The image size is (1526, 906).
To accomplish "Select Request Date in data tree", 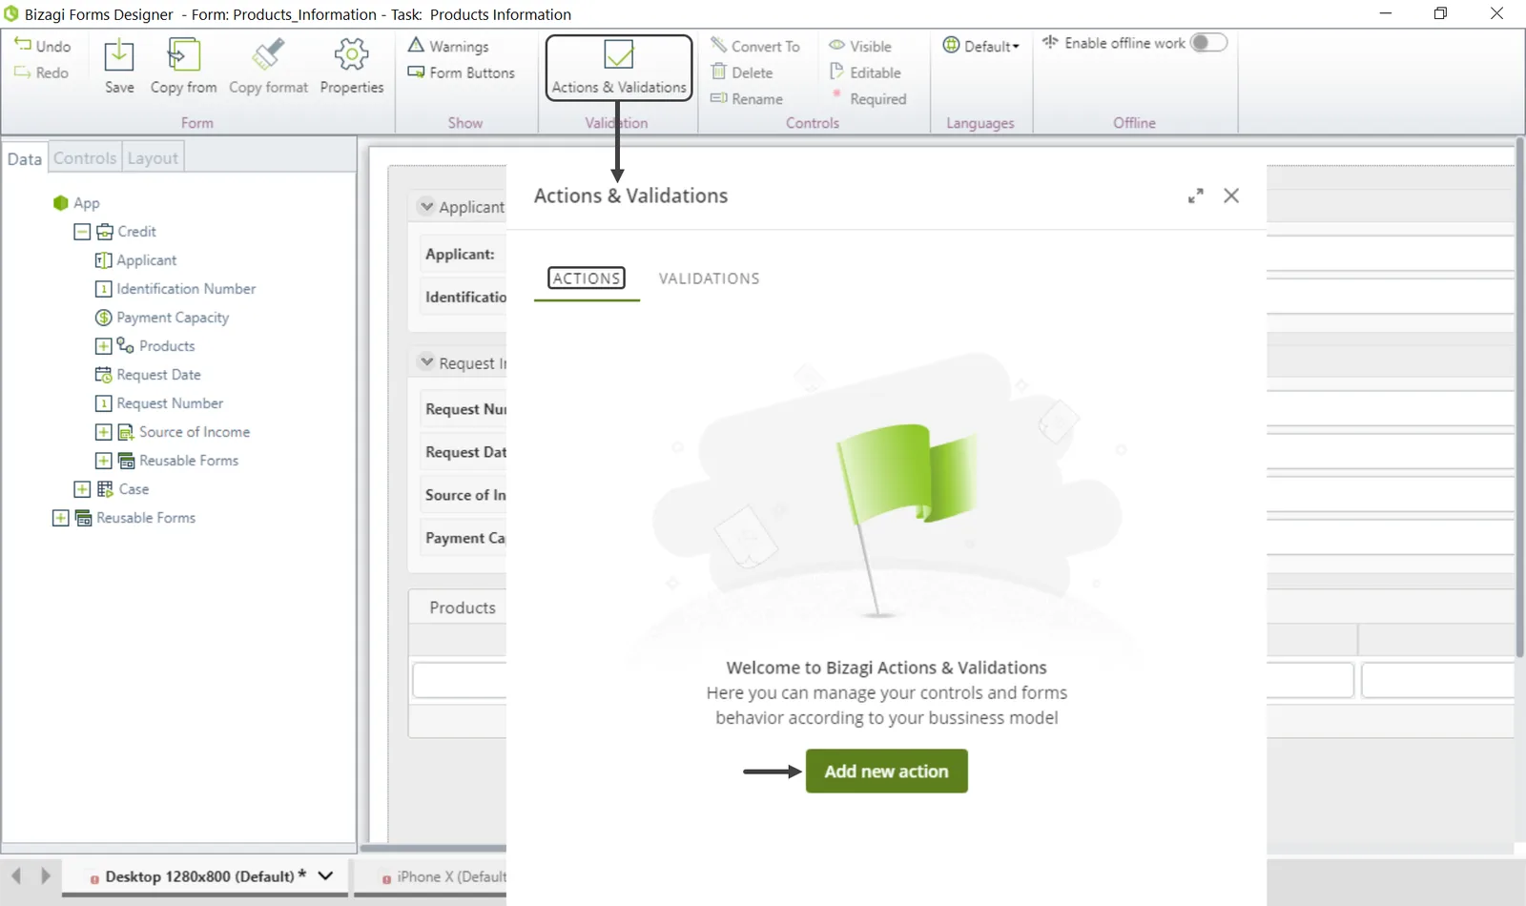I will [158, 375].
